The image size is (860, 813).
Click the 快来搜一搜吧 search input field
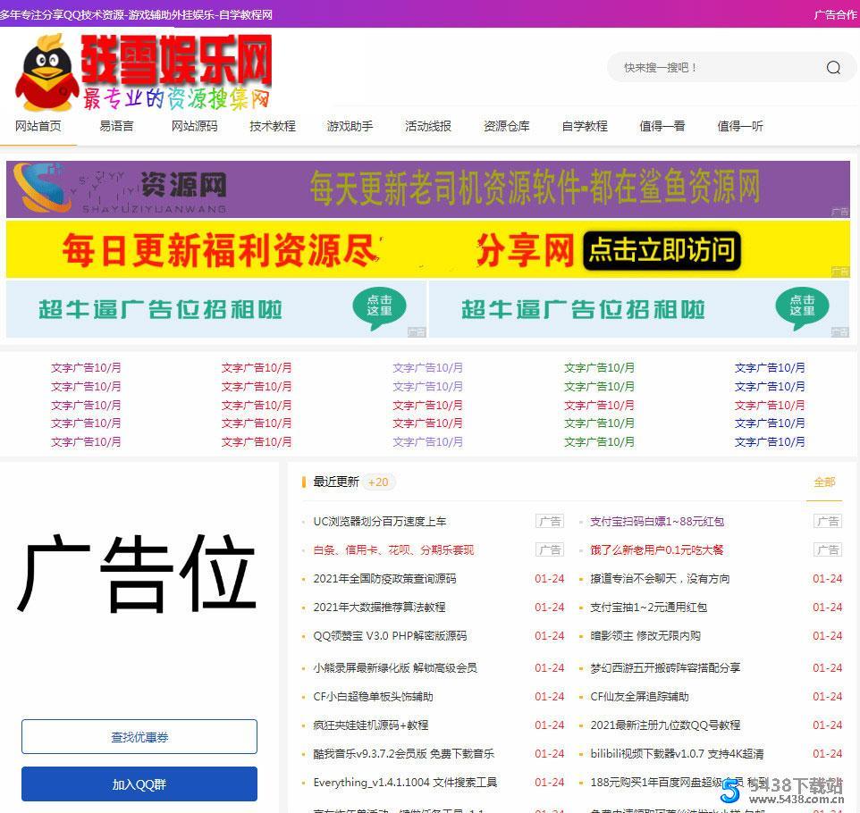pos(706,67)
